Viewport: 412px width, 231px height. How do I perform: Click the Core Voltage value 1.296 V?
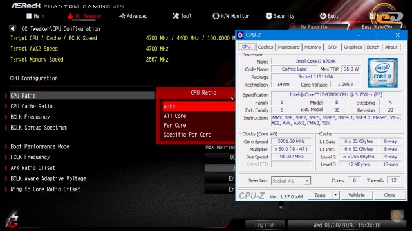(346, 84)
